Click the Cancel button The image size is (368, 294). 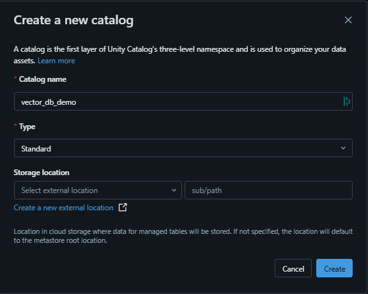pos(293,268)
